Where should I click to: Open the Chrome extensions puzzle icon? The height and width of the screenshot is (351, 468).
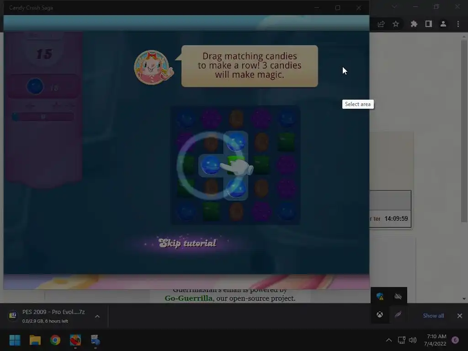[414, 24]
